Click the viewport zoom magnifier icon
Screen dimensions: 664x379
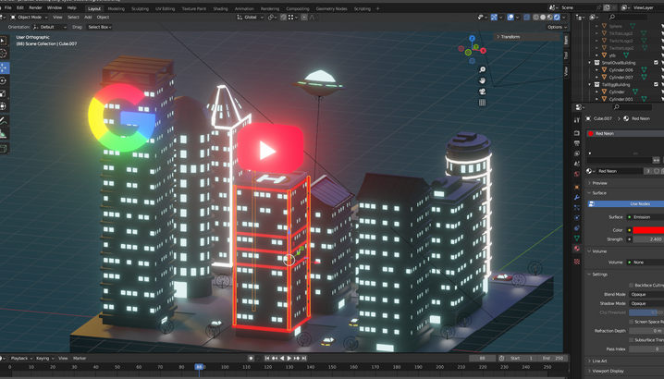click(482, 69)
